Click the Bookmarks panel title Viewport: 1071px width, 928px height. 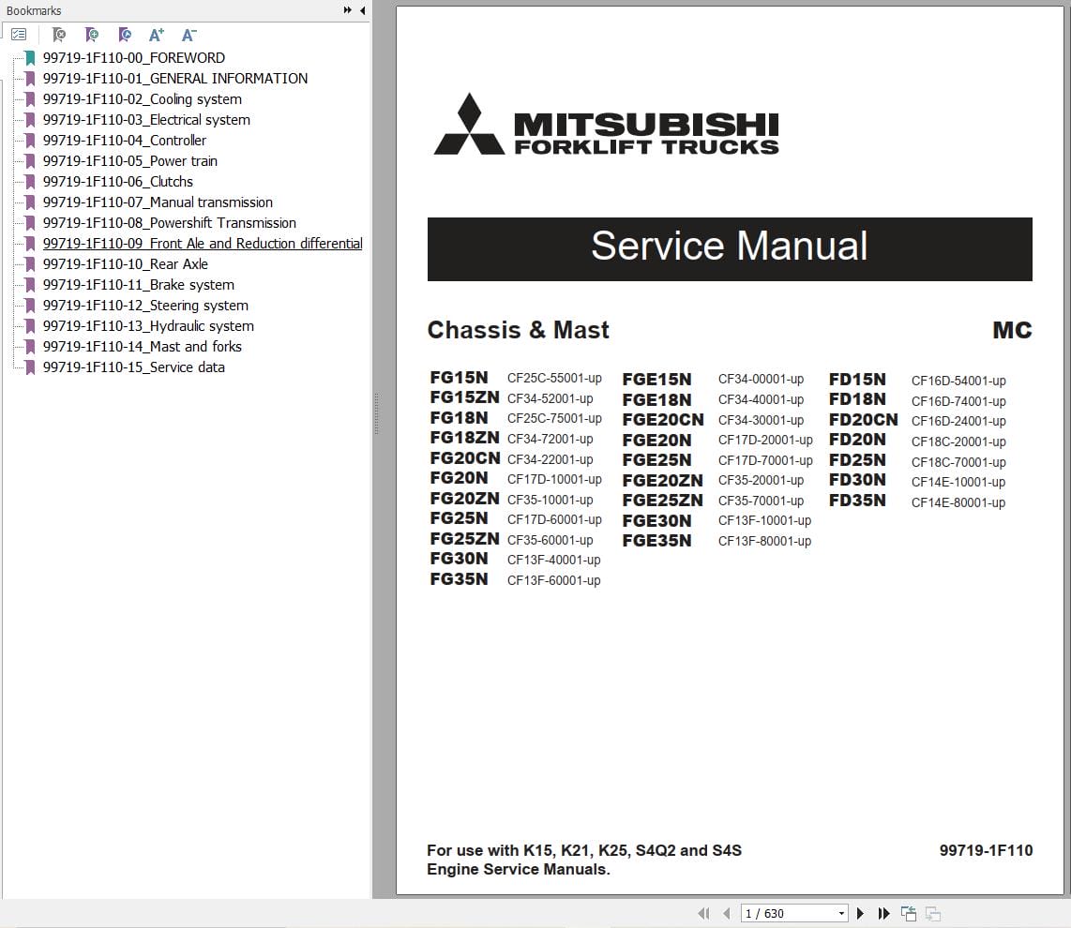(34, 10)
